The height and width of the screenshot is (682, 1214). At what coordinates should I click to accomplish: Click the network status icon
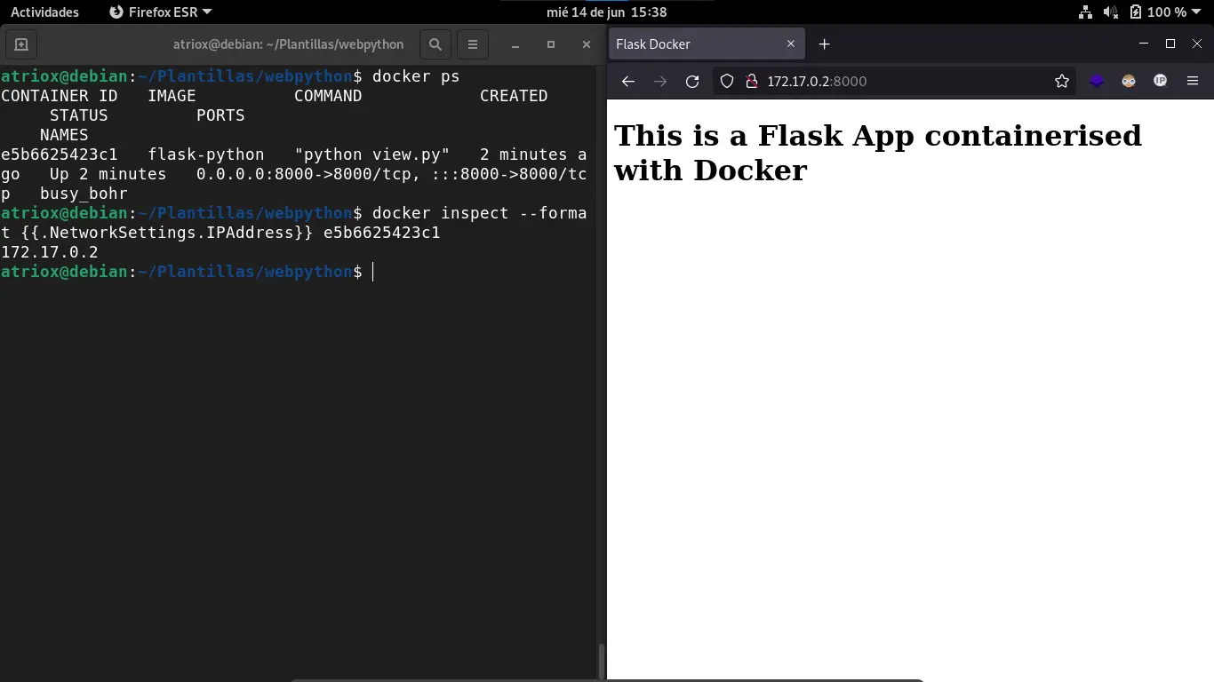click(x=1086, y=12)
